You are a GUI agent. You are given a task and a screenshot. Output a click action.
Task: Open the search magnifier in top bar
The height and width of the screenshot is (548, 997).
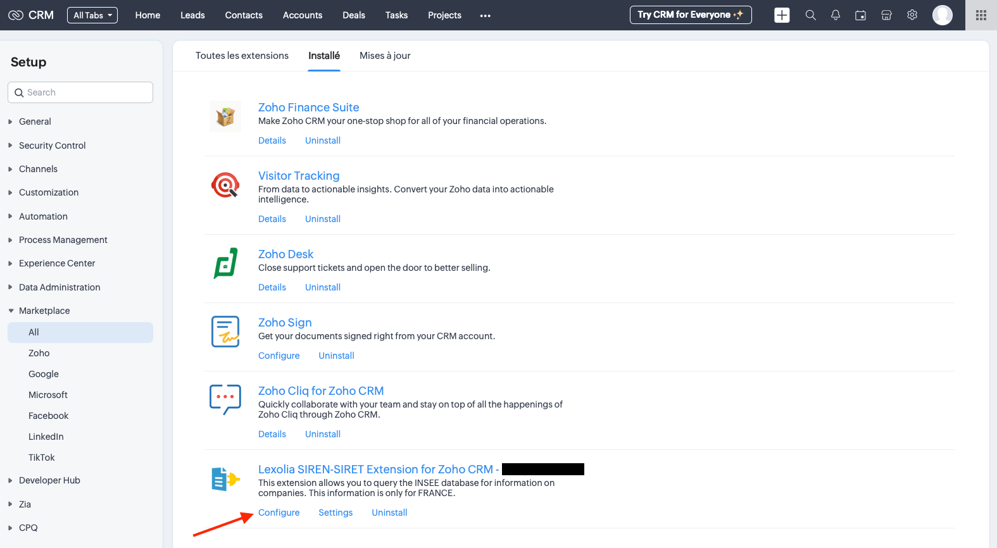(810, 15)
